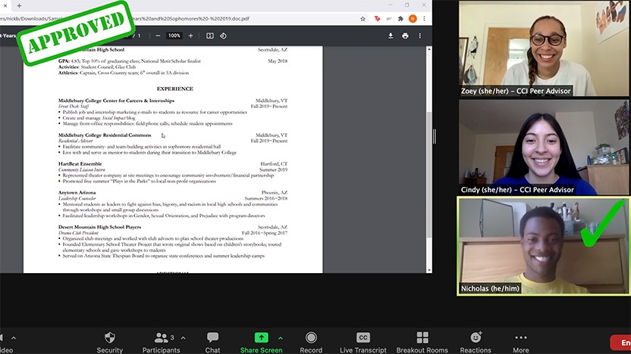Minimize the Chrome window
This screenshot has height=354, width=631.
[391, 5]
